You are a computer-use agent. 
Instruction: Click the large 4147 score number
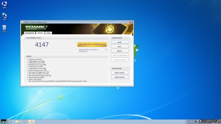click(42, 45)
